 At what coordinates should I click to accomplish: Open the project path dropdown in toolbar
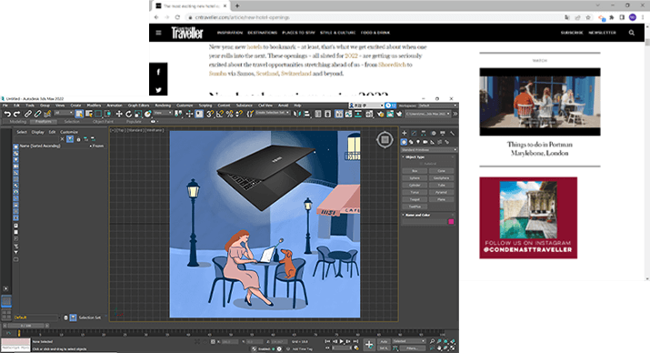click(x=428, y=114)
